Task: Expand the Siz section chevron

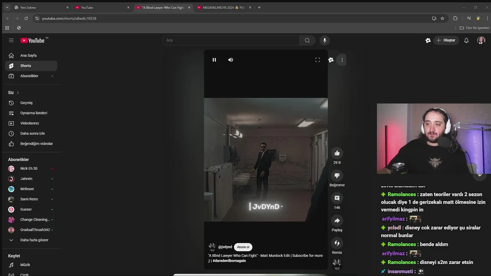Action: coord(18,93)
